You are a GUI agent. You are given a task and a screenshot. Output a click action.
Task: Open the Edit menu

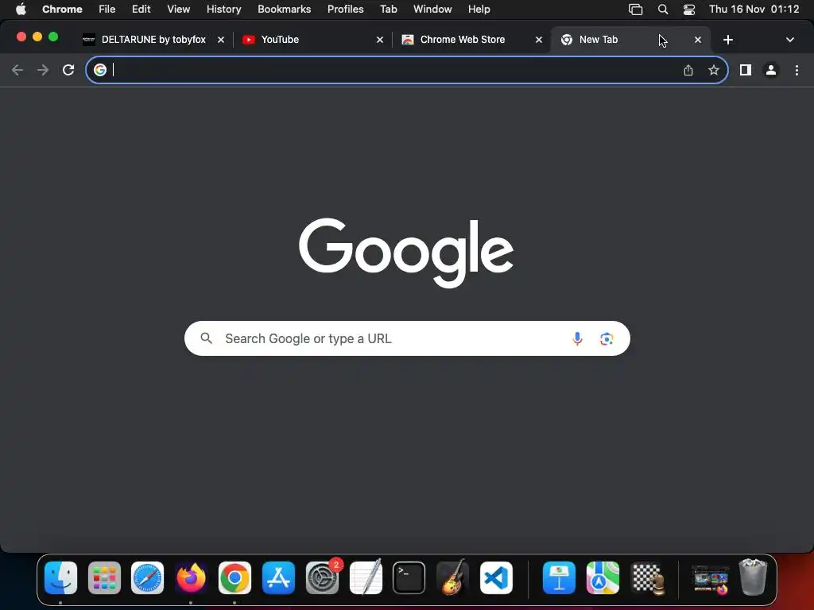point(141,10)
